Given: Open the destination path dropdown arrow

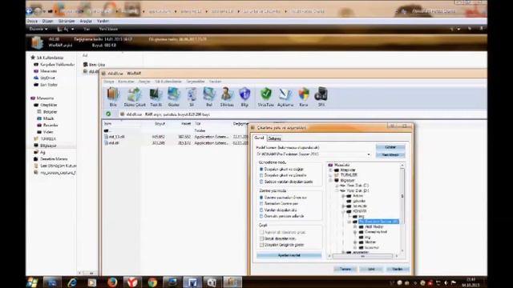Looking at the screenshot, I should click(x=369, y=154).
